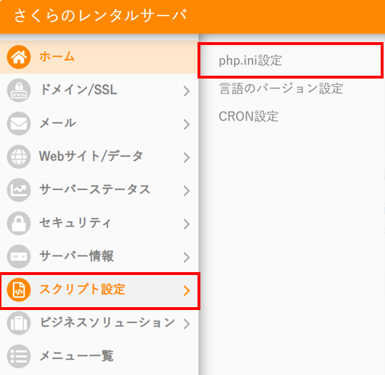Click the orange Home house icon
This screenshot has width=385, height=375.
click(x=19, y=57)
